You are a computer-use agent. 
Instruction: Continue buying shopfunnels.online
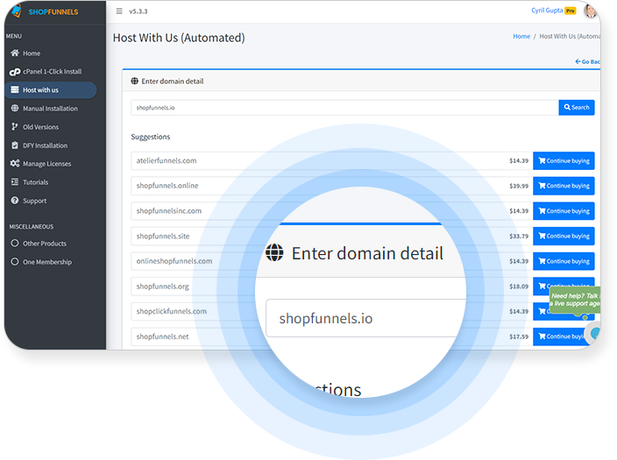click(564, 186)
